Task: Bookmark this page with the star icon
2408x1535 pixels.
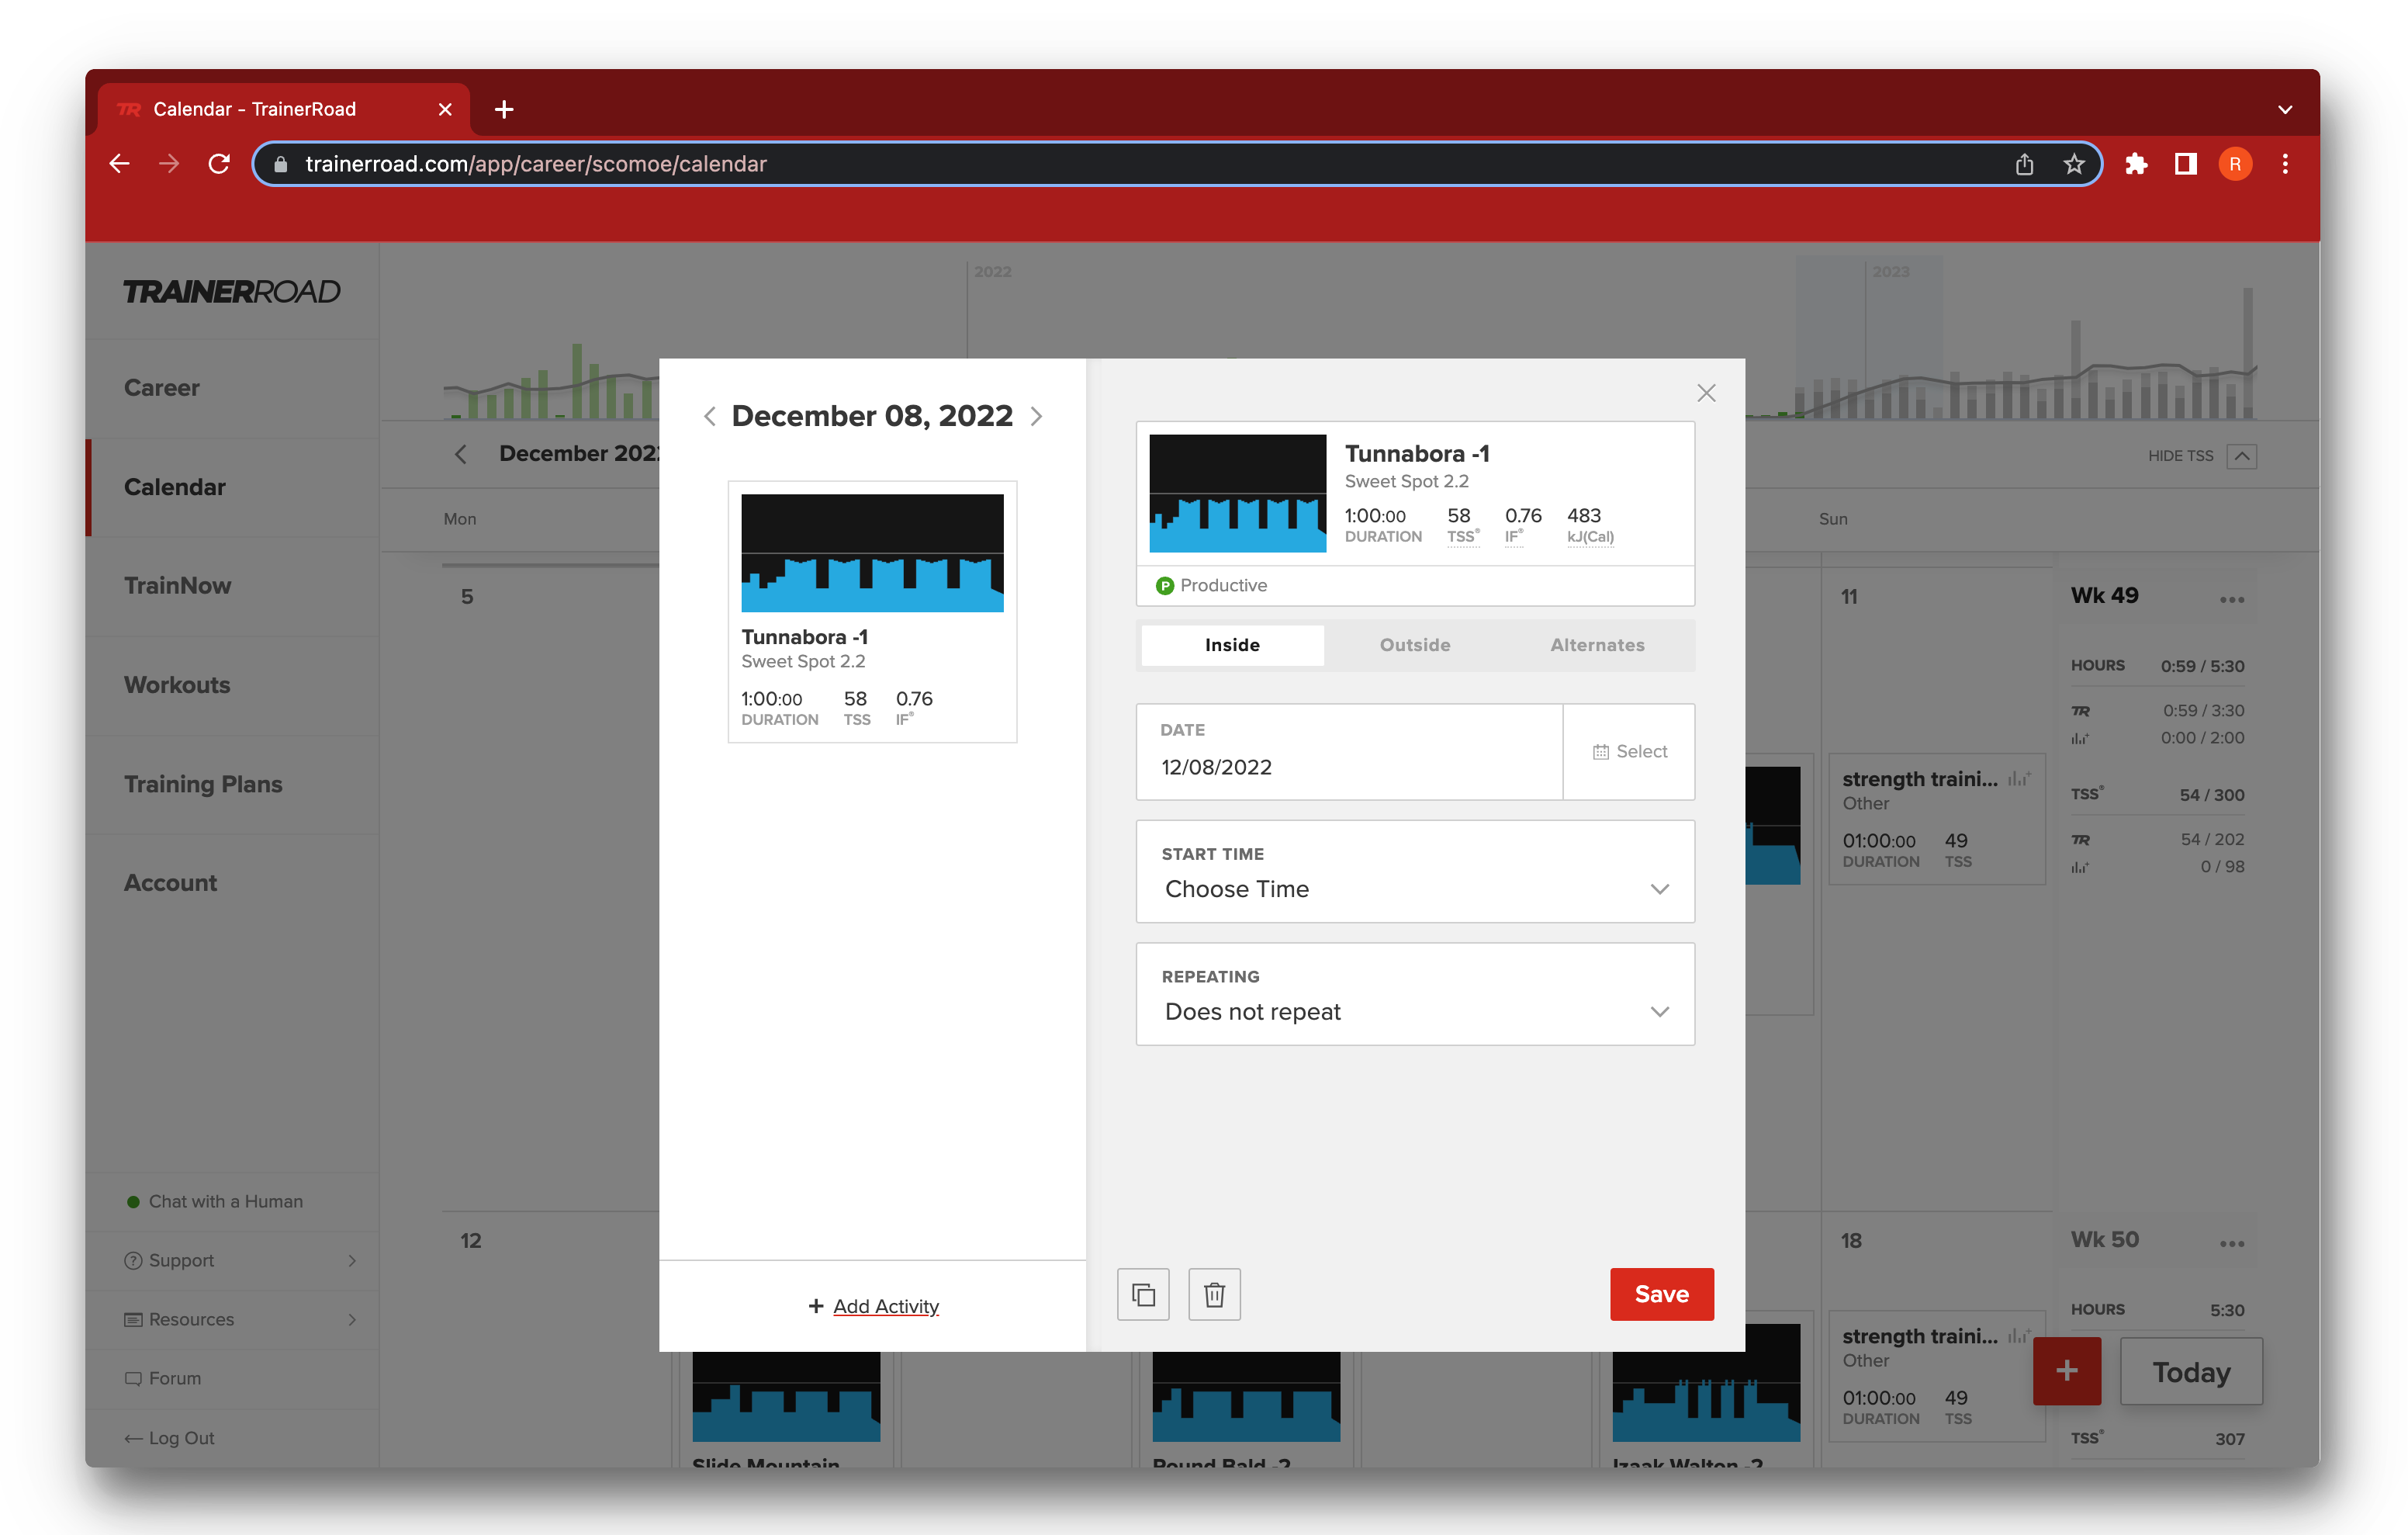Action: click(2074, 164)
